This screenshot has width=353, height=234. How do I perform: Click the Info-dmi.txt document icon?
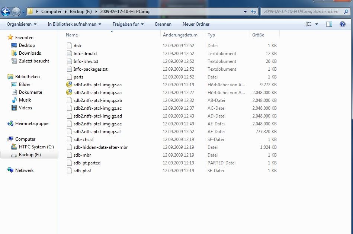(x=69, y=53)
